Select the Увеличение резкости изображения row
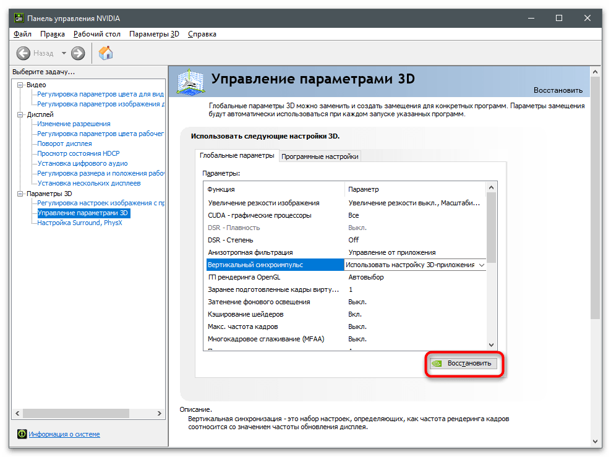Viewport: 611px width, 457px height. pyautogui.click(x=345, y=203)
